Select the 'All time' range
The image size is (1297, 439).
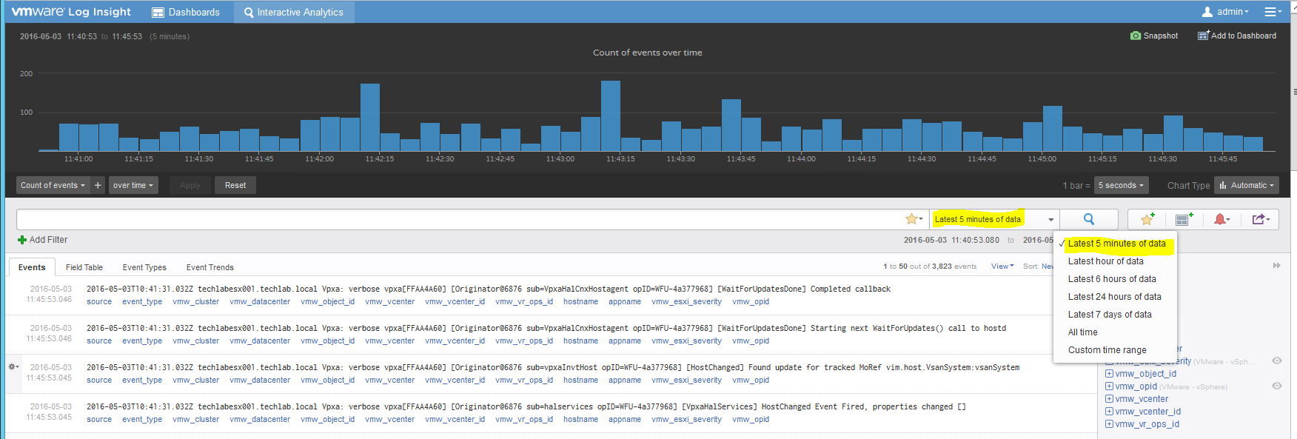pos(1082,332)
